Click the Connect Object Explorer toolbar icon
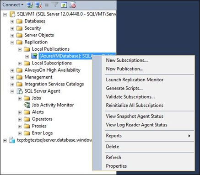 pos(30,5)
